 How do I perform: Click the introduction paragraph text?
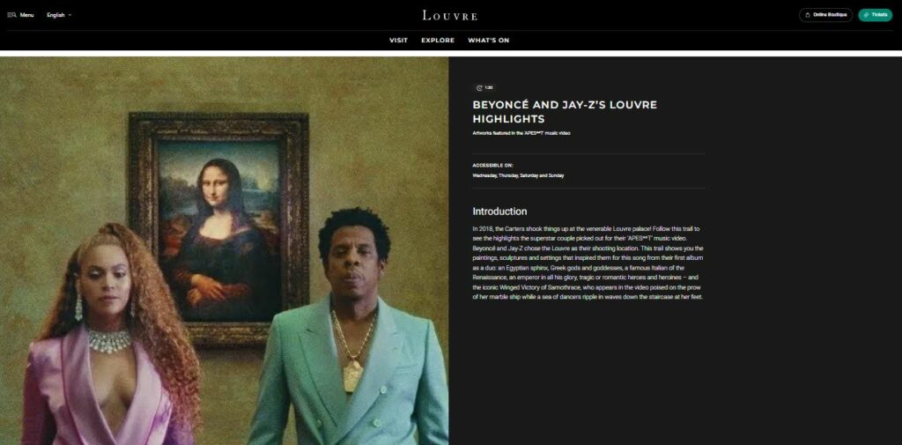click(588, 263)
